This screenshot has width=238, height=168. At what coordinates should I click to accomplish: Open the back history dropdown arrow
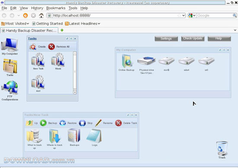tap(19, 16)
